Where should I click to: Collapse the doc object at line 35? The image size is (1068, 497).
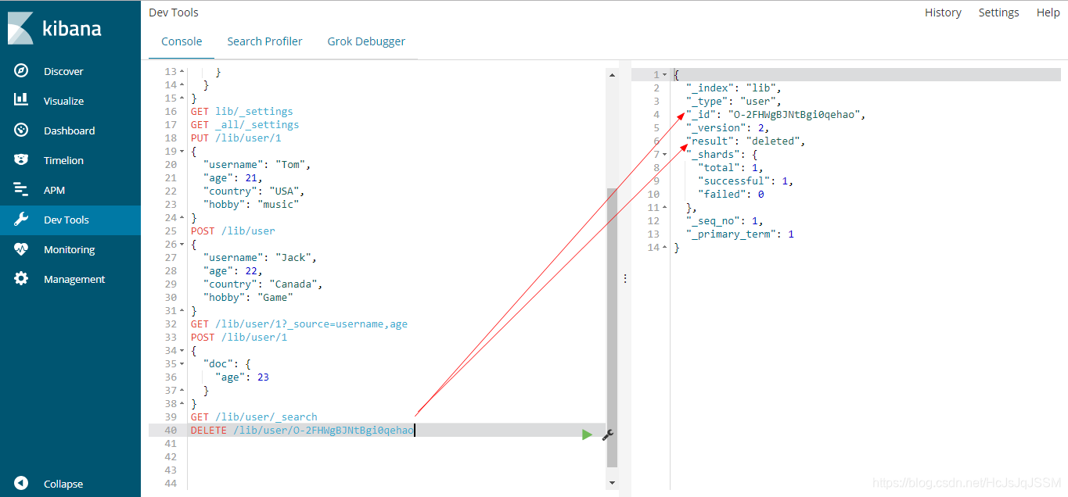182,364
